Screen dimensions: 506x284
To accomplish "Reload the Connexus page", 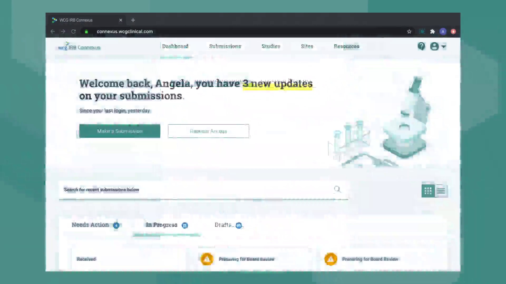I will [74, 32].
